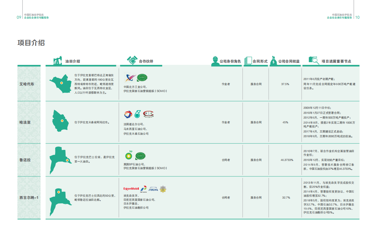
Task: Click the 46.3733% equity value for 鲁迈拉
Action: (287, 160)
